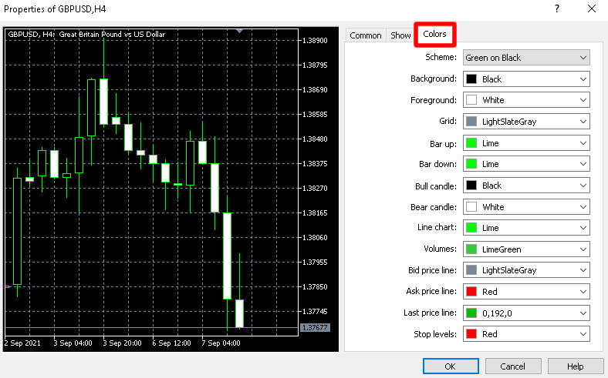
Task: Click the white Foreground color swatch
Action: click(471, 100)
